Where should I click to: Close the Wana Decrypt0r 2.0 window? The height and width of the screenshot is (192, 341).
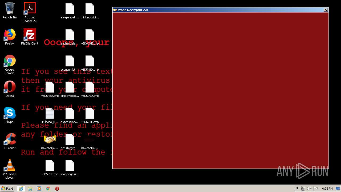tap(326, 10)
